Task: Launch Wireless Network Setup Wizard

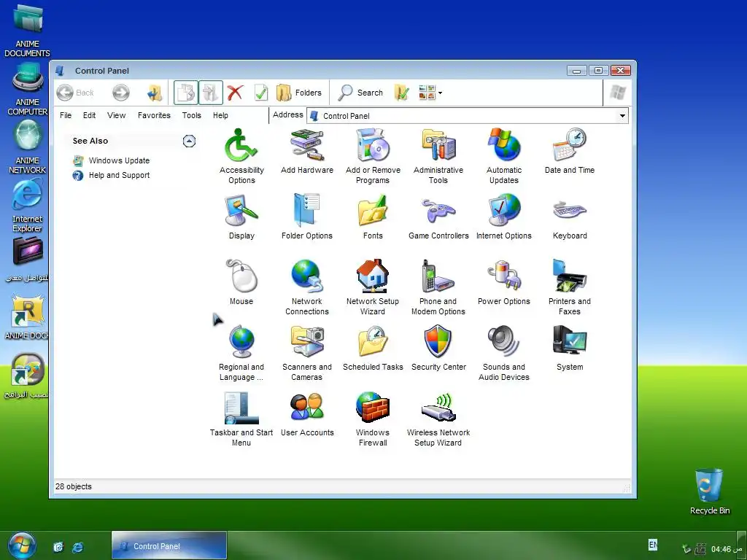Action: [438, 419]
